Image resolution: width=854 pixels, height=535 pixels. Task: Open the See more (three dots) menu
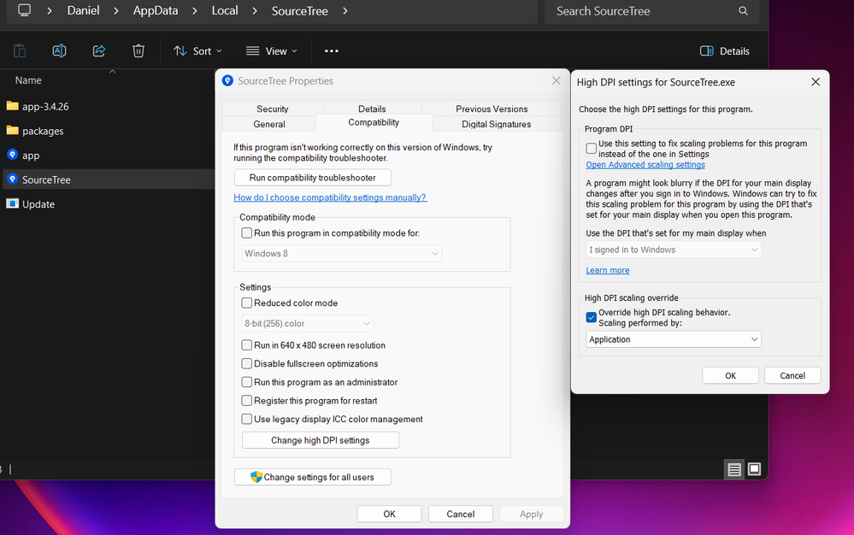tap(331, 50)
